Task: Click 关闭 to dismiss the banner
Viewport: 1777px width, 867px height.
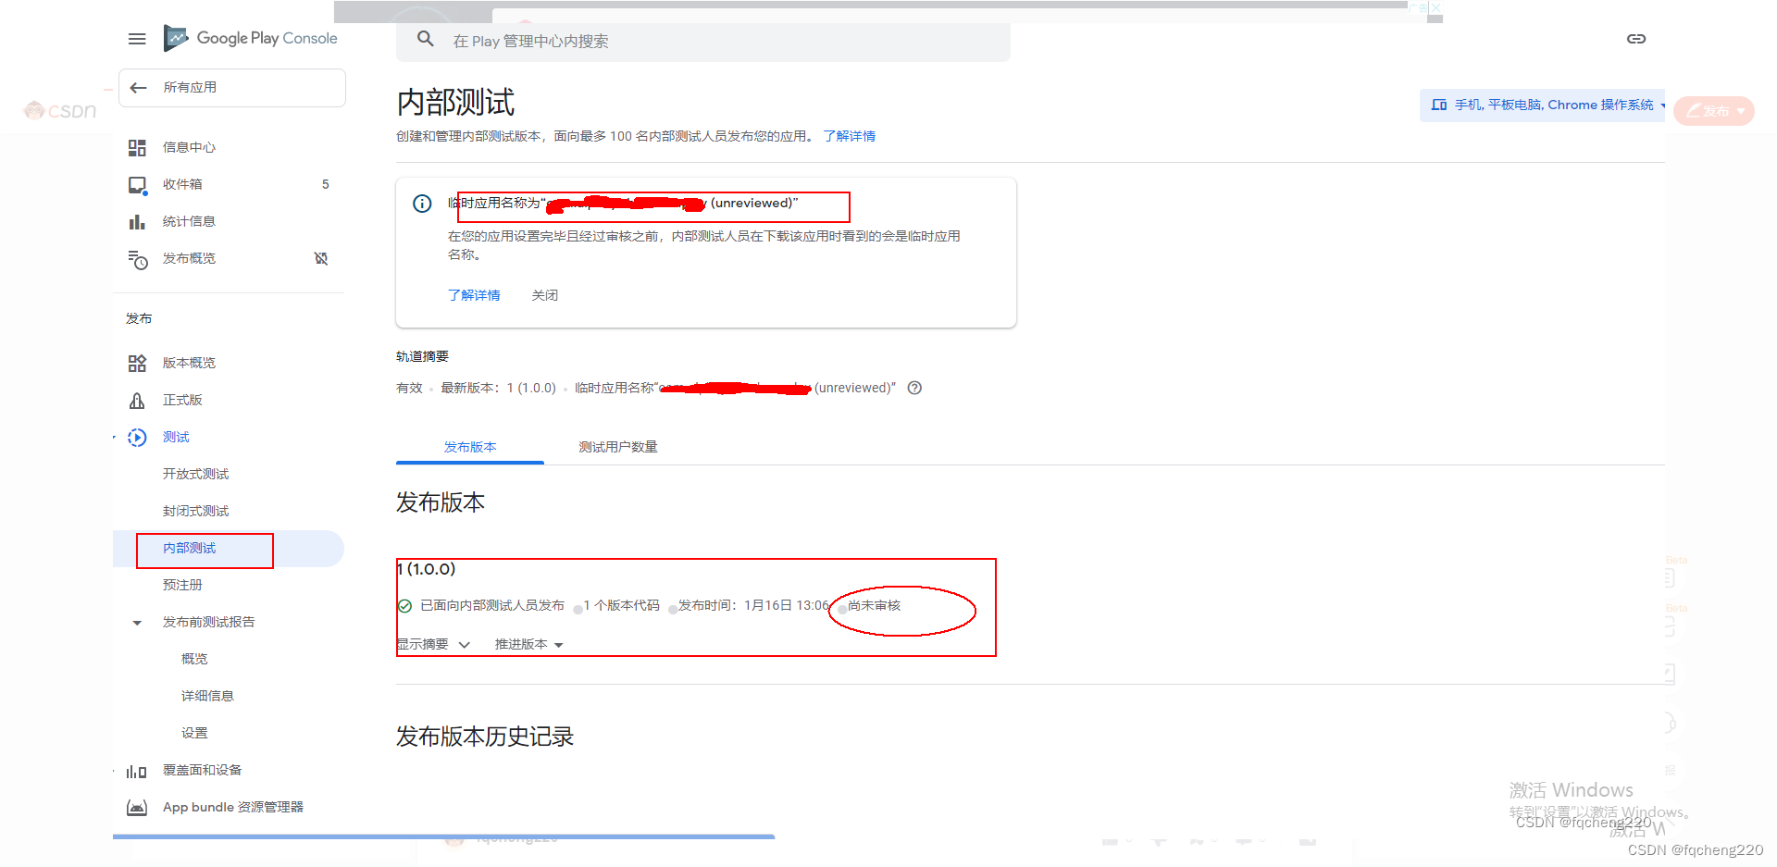Action: (x=545, y=294)
